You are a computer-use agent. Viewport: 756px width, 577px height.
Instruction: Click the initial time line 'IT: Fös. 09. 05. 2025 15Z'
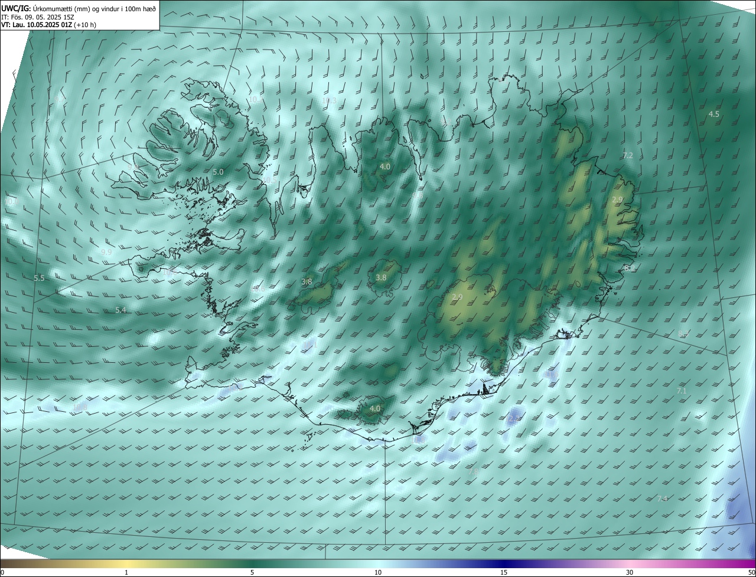click(37, 17)
